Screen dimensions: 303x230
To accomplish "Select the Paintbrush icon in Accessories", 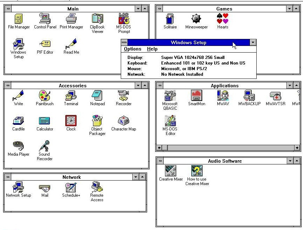I will point(44,96).
